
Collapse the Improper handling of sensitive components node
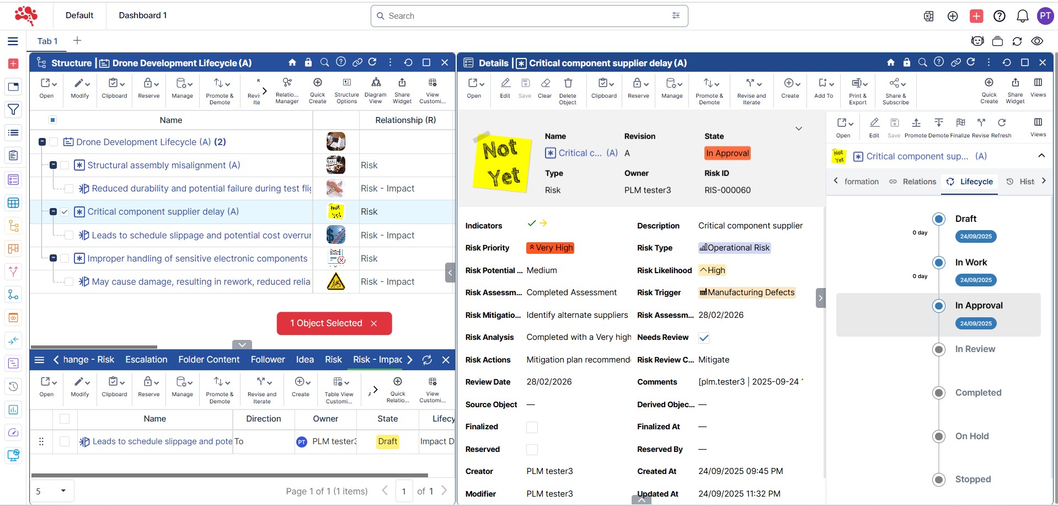54,258
